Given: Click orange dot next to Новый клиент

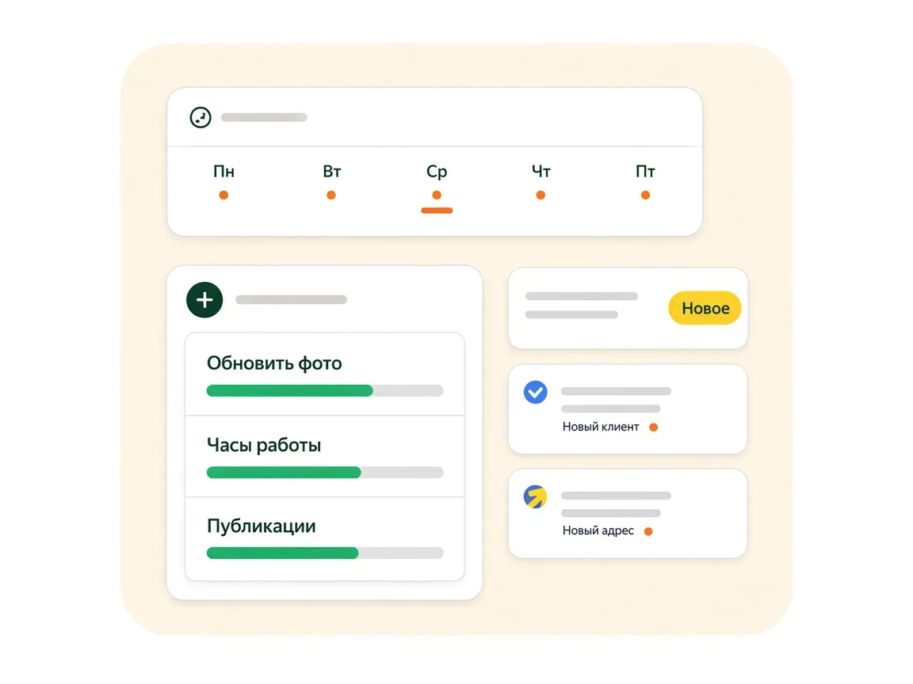Looking at the screenshot, I should [x=653, y=427].
